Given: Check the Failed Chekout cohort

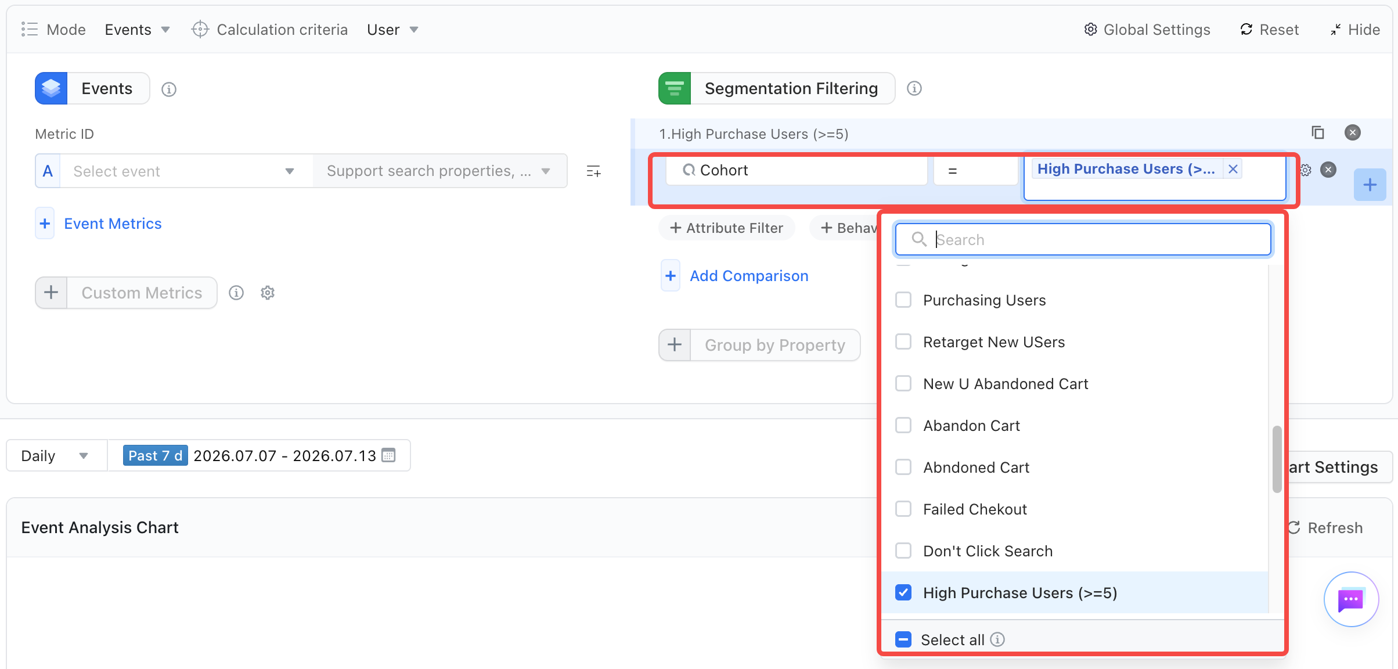Looking at the screenshot, I should [x=903, y=509].
